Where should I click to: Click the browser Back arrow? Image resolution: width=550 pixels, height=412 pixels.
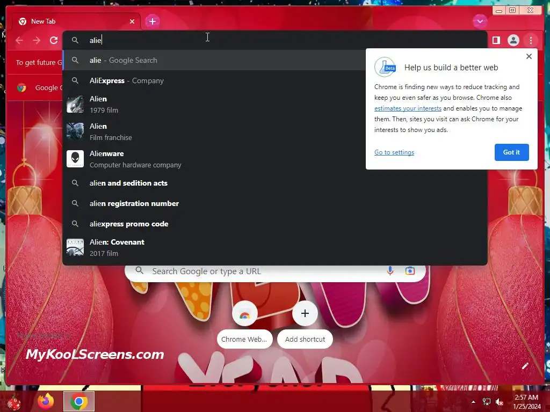click(20, 40)
